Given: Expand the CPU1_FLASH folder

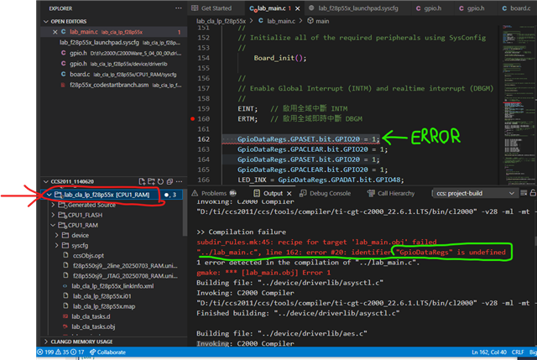Looking at the screenshot, I should [53, 215].
